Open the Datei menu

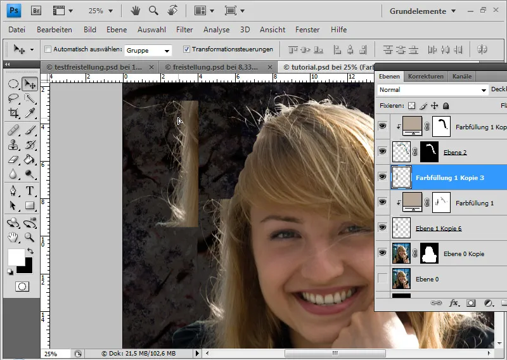click(17, 30)
